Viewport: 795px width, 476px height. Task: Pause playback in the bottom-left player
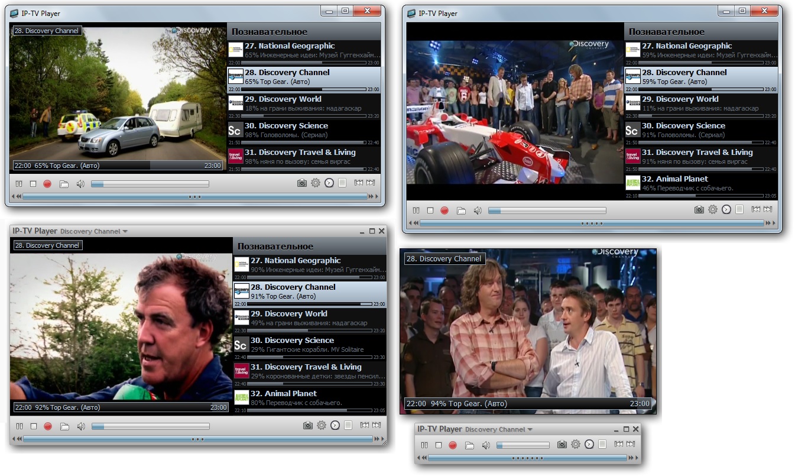20,426
